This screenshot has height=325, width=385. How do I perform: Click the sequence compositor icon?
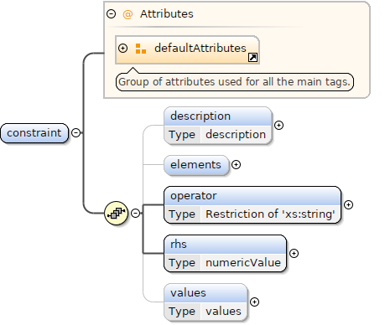point(116,213)
